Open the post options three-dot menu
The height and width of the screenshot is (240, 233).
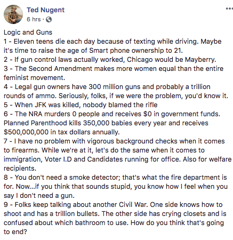coord(229,9)
